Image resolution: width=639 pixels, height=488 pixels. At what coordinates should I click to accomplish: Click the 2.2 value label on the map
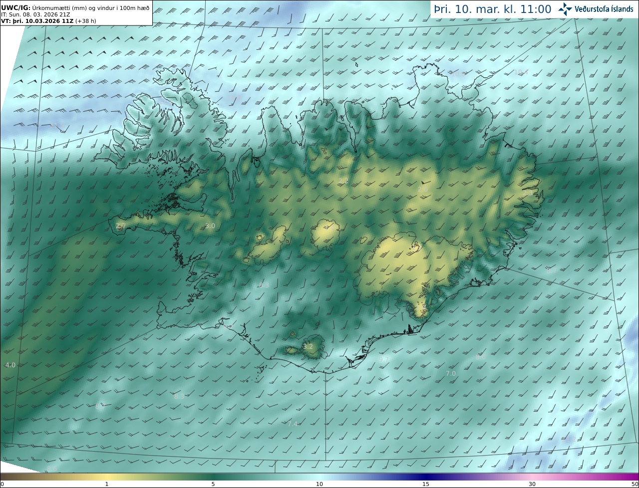343,181
